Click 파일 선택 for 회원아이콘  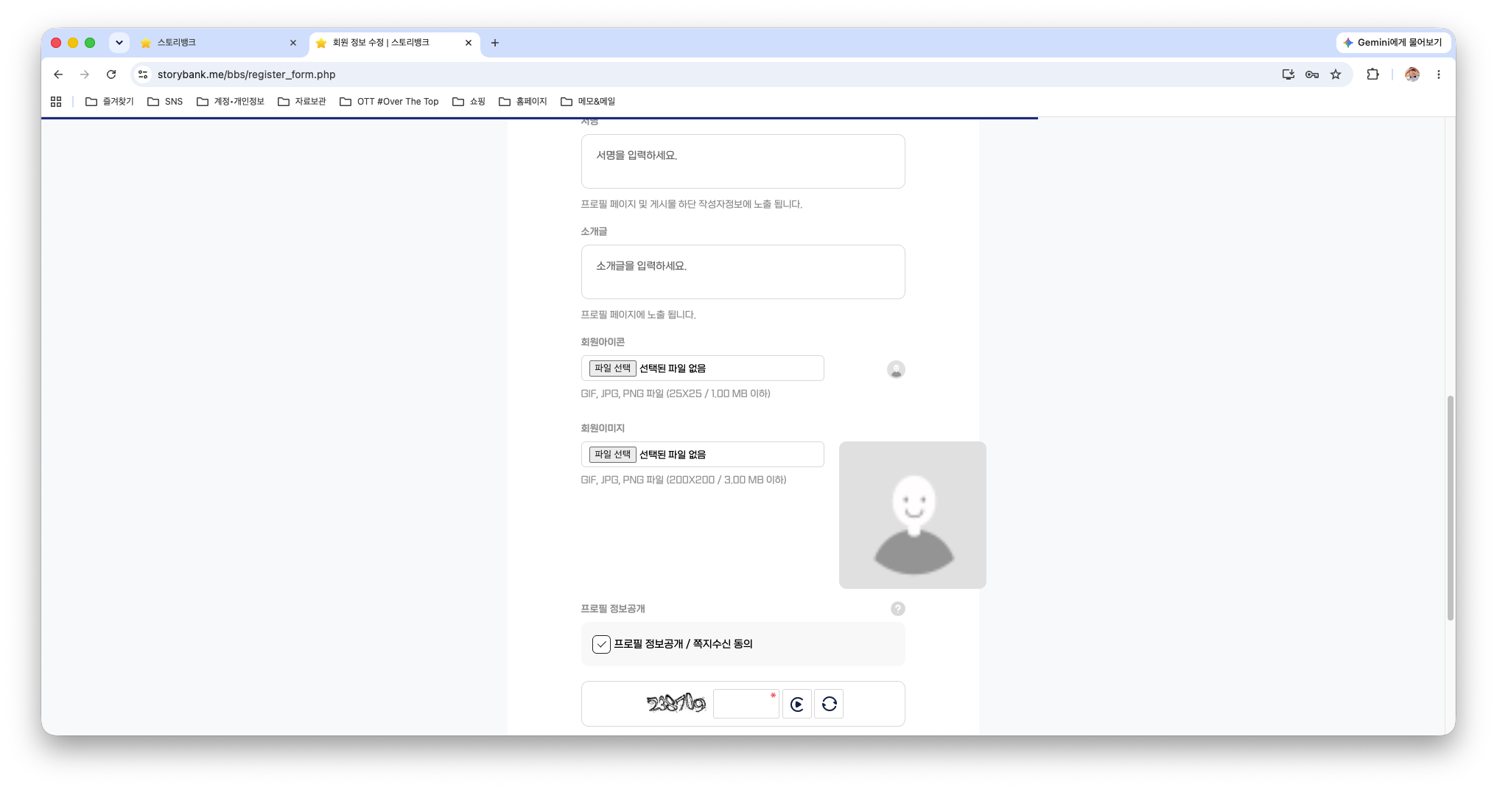612,368
